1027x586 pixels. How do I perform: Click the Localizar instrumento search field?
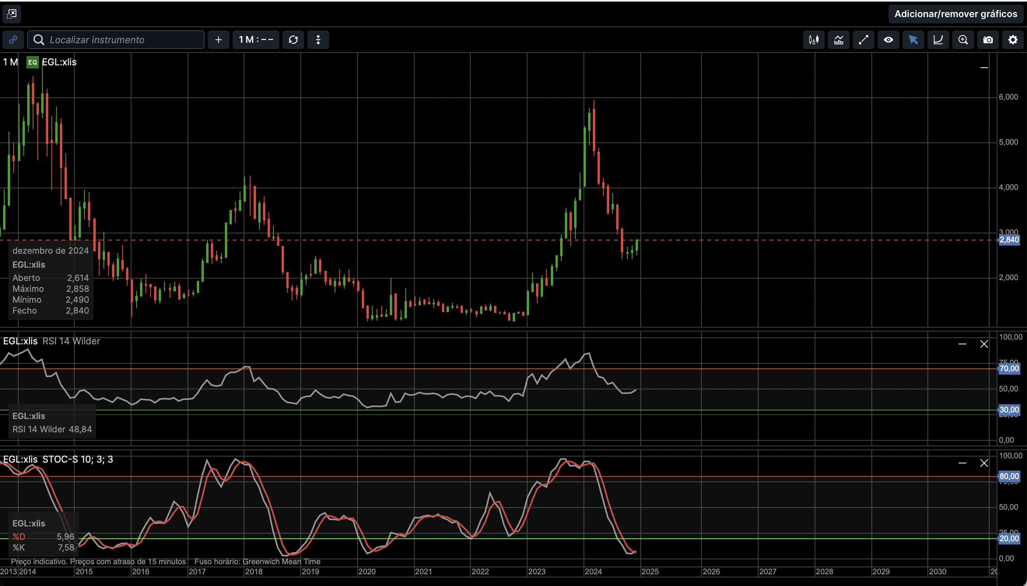(x=121, y=40)
